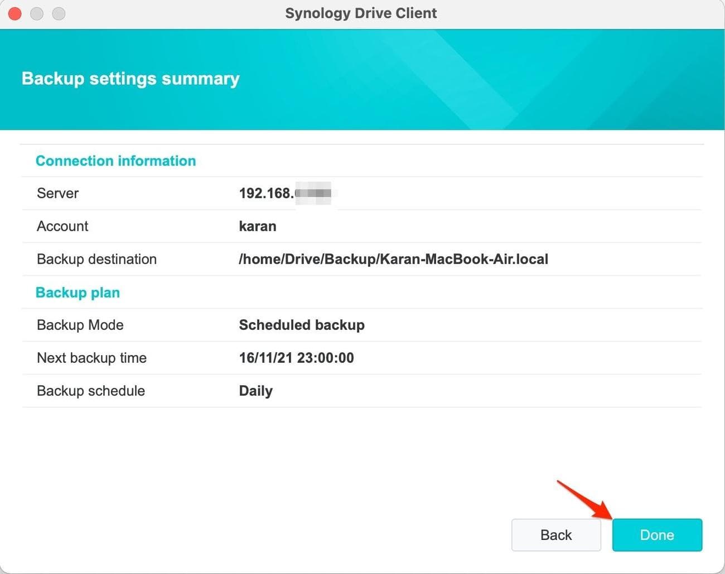Select the Backup settings summary heading

(x=130, y=79)
